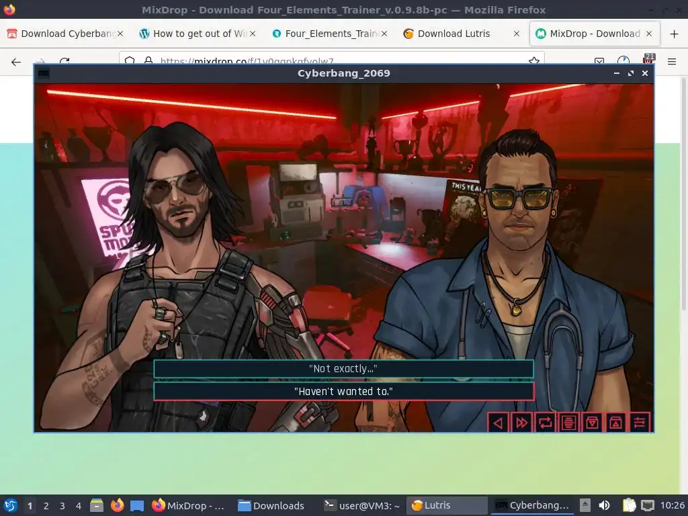Launch Firefox from the taskbar quick launcher
The height and width of the screenshot is (516, 688).
point(117,505)
